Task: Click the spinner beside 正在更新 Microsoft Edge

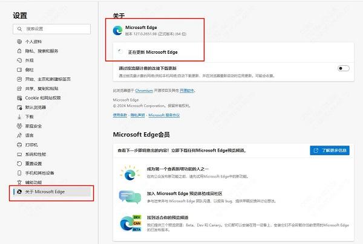Action: 120,52
